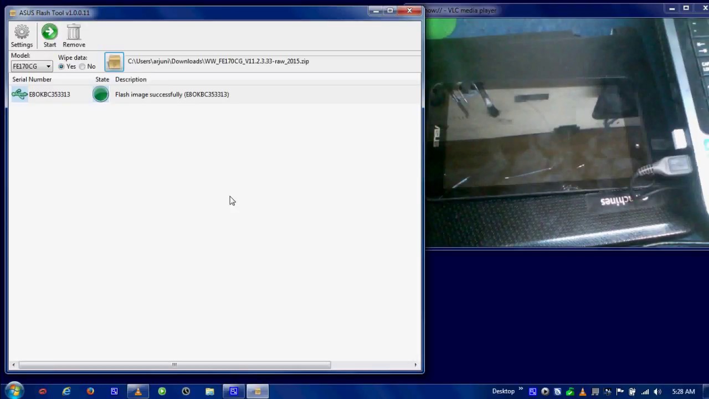Click the Serial Number column header
This screenshot has height=399, width=709.
(32, 79)
